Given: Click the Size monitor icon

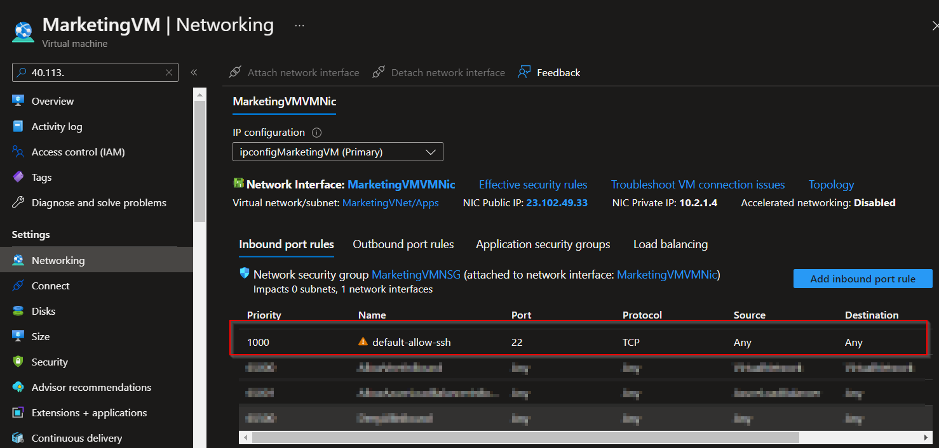Looking at the screenshot, I should 18,336.
